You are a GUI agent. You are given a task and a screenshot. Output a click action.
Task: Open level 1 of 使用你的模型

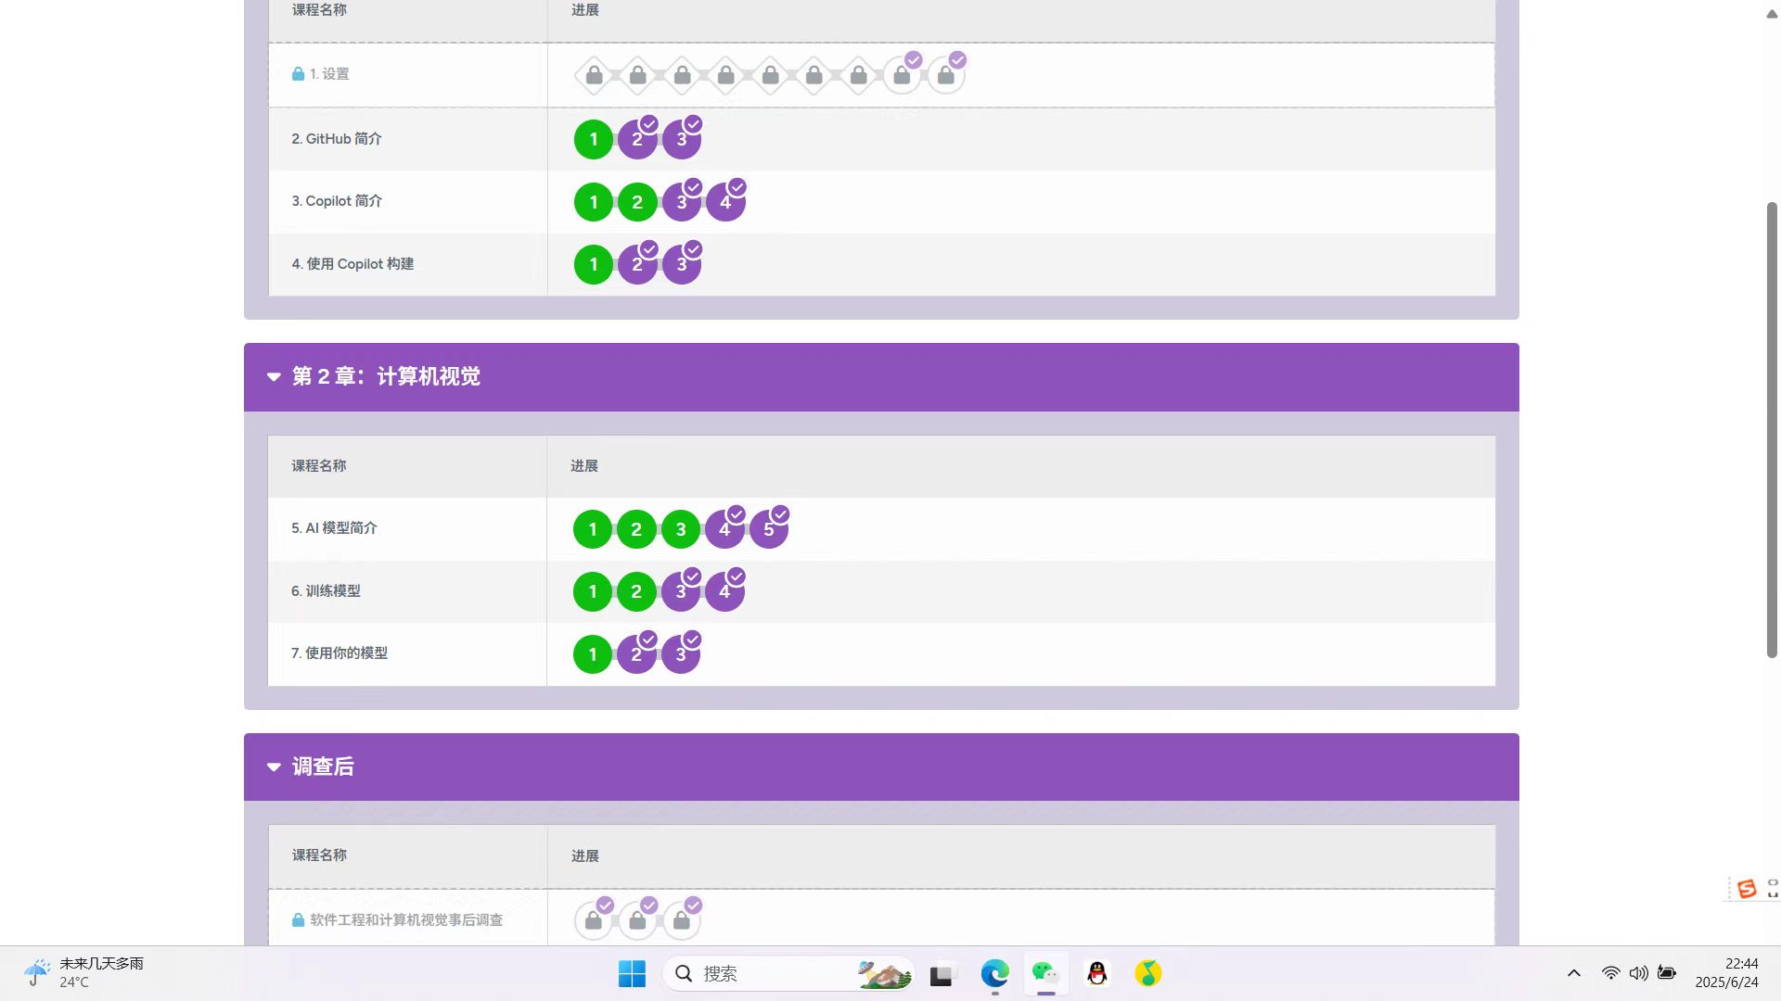click(593, 654)
